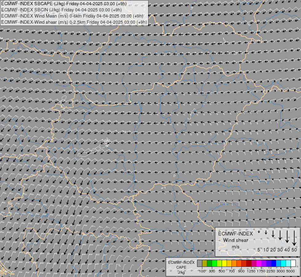Click the '5' wind shear scale number
Viewport: 301px width, 277px height.
tap(259, 250)
